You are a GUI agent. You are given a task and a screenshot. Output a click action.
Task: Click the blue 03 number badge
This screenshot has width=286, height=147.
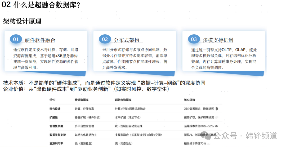tap(194, 39)
